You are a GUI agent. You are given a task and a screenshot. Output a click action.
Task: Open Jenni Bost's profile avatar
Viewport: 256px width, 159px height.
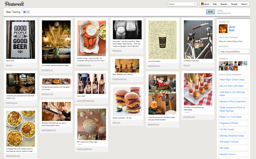click(223, 28)
